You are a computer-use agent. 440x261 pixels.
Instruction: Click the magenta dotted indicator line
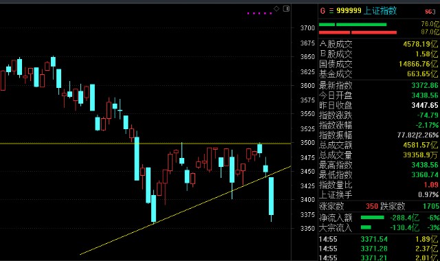click(260, 13)
